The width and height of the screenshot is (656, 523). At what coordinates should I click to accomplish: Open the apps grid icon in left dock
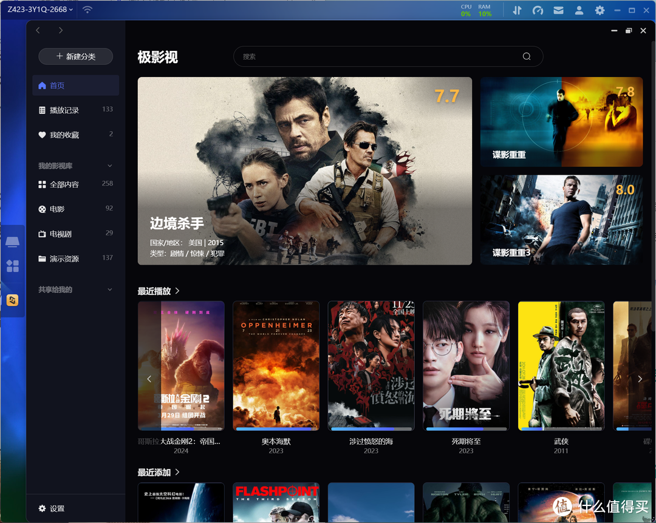coord(13,266)
